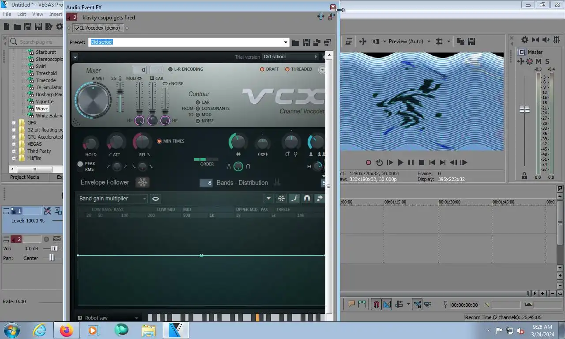Open Preview (Auto) quality dropdown
Screen dimensions: 565x339
tap(428, 41)
